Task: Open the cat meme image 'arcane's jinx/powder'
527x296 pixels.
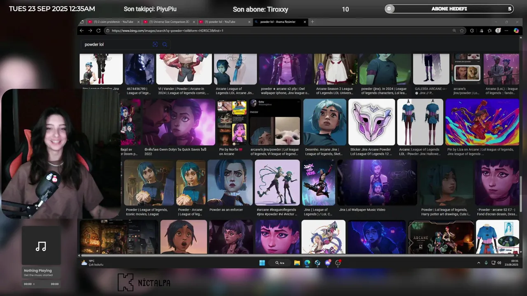Action: pyautogui.click(x=275, y=122)
